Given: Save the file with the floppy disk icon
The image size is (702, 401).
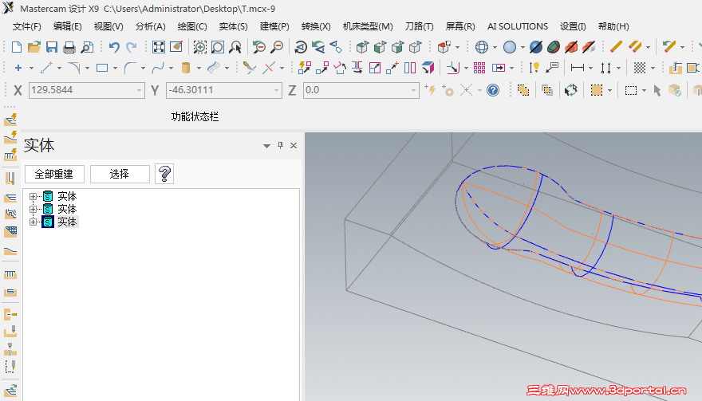Looking at the screenshot, I should point(52,47).
